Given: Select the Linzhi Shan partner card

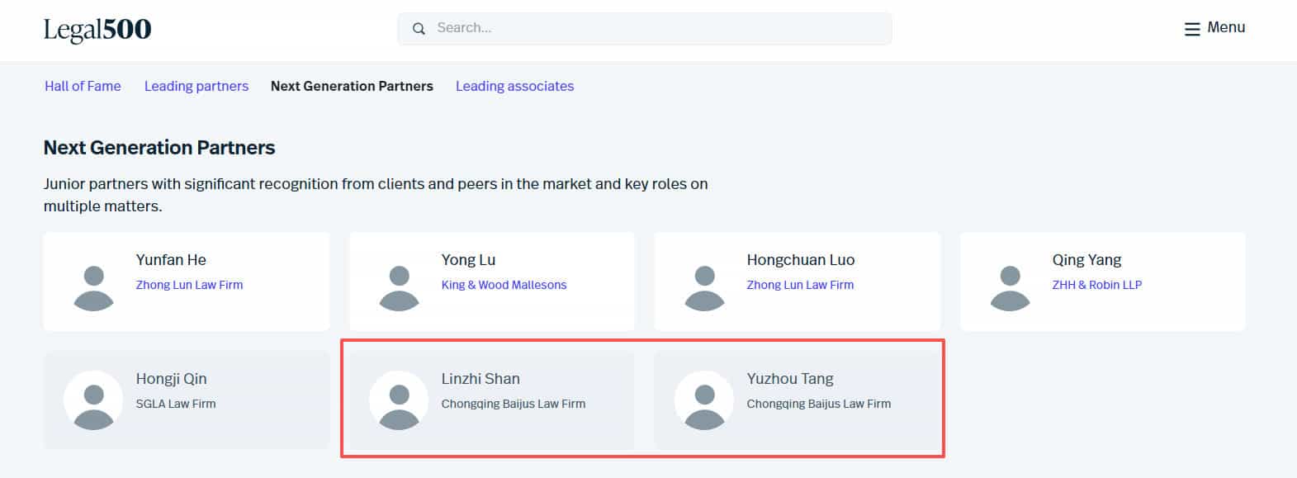Looking at the screenshot, I should coord(491,400).
